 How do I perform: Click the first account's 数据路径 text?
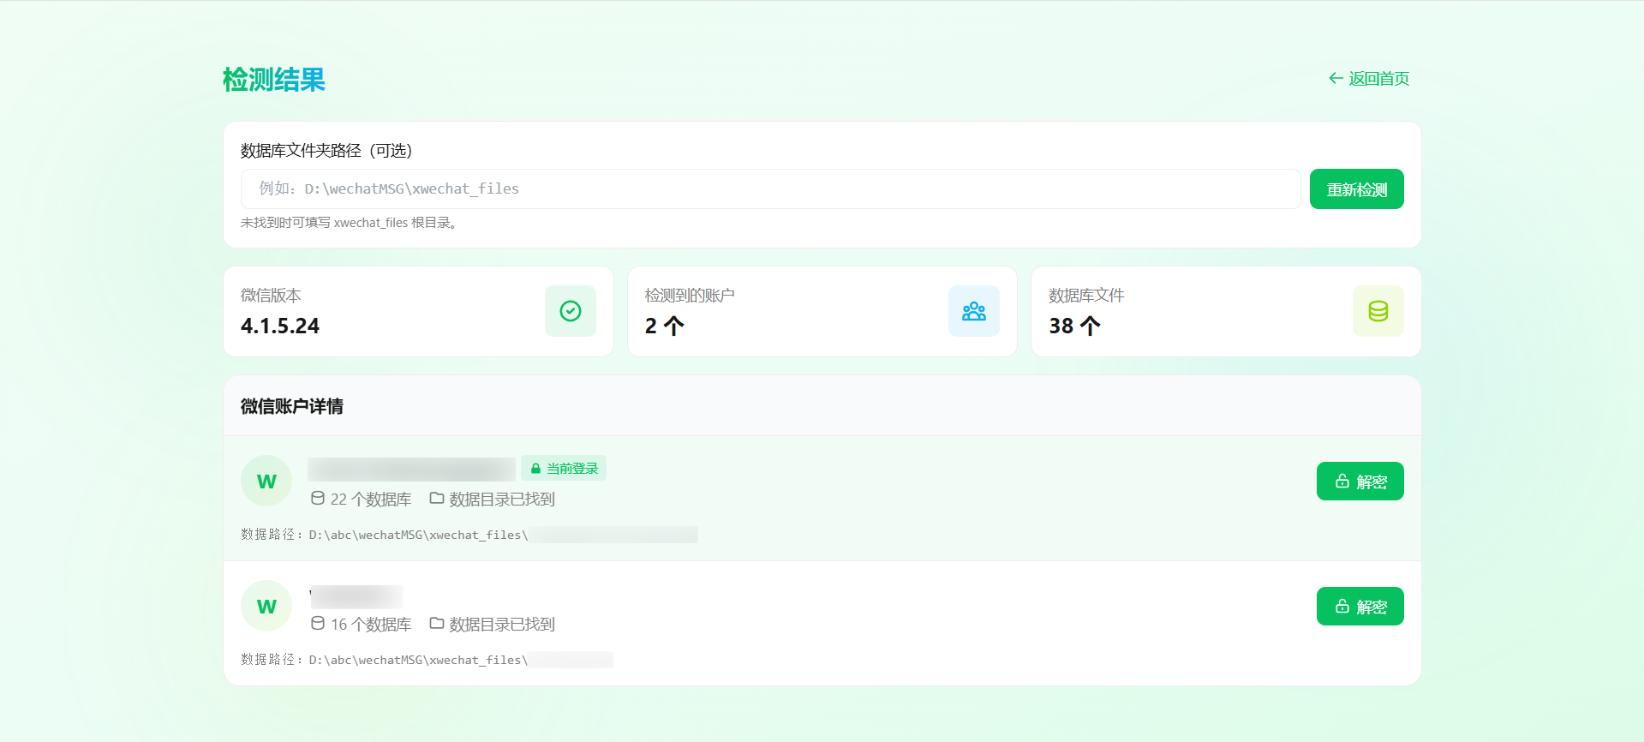click(x=417, y=535)
